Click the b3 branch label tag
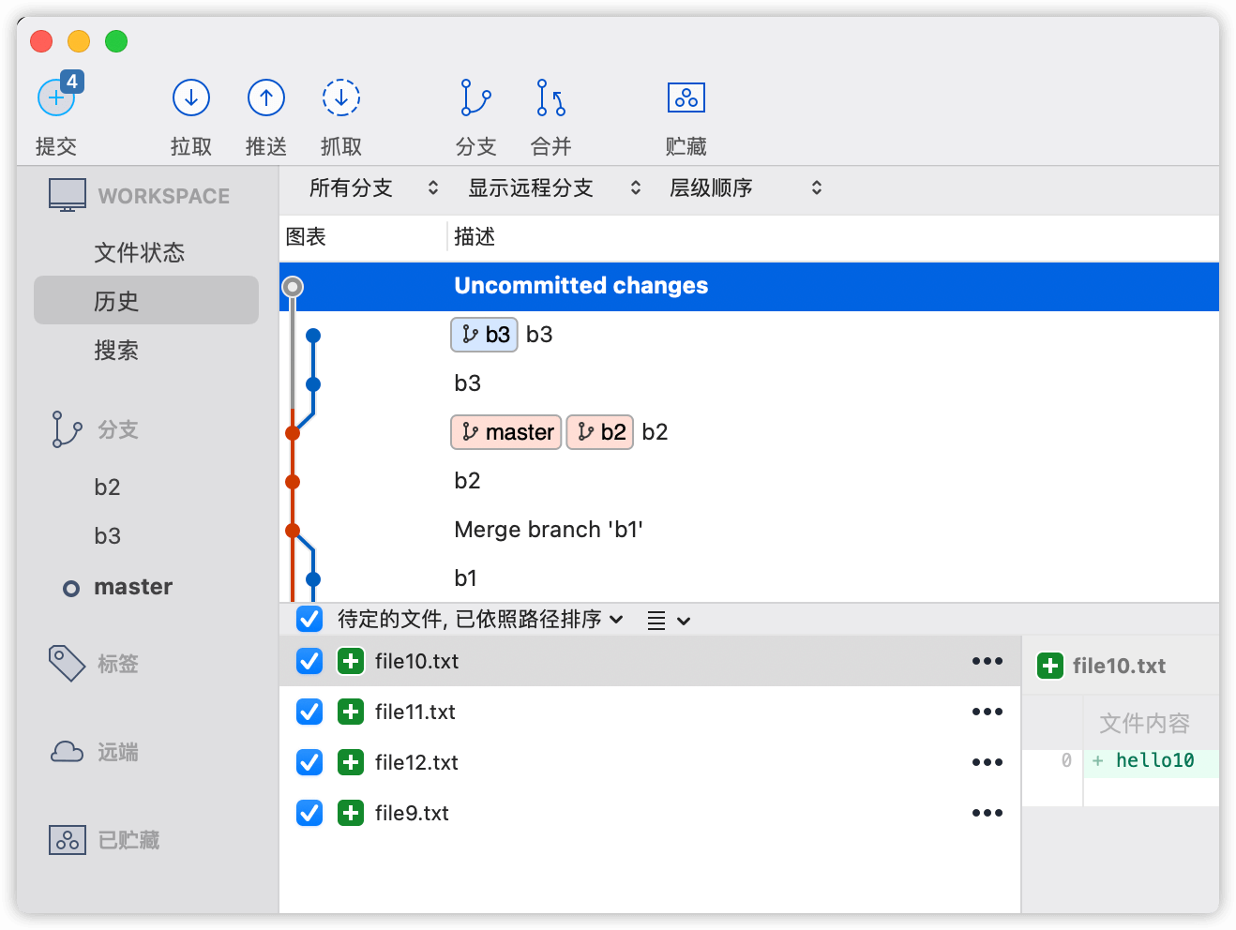 pyautogui.click(x=485, y=335)
